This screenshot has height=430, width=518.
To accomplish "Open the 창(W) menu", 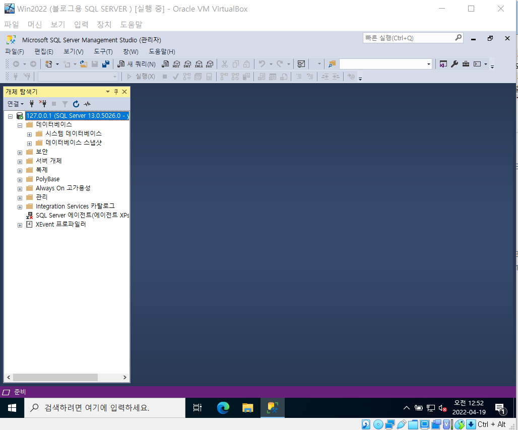I will coord(131,52).
